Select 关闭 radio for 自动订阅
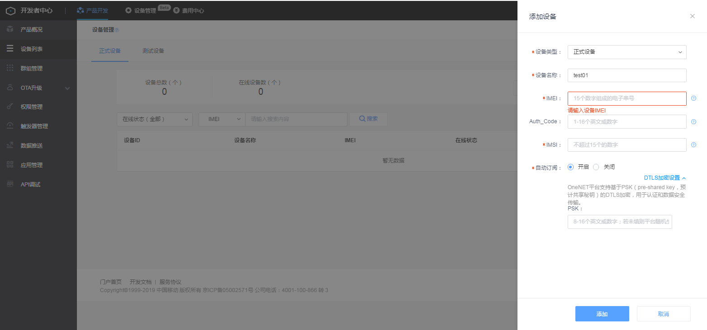 pyautogui.click(x=596, y=167)
